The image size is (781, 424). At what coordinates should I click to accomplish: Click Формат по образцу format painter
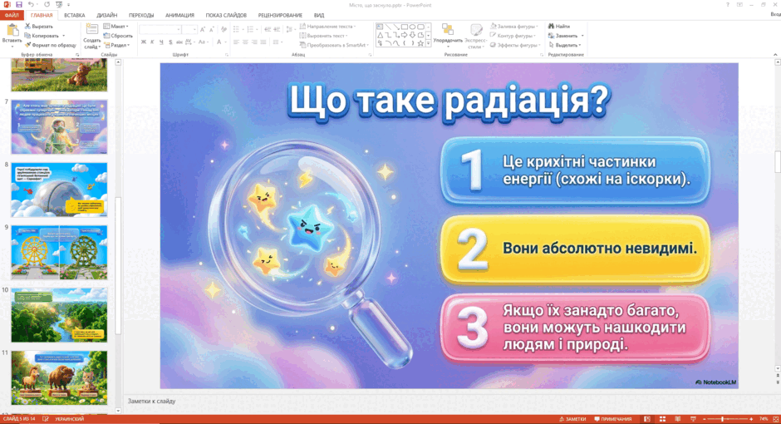point(50,46)
